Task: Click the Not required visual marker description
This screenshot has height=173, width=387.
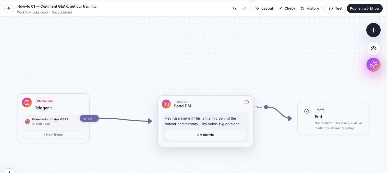Action: (x=338, y=126)
